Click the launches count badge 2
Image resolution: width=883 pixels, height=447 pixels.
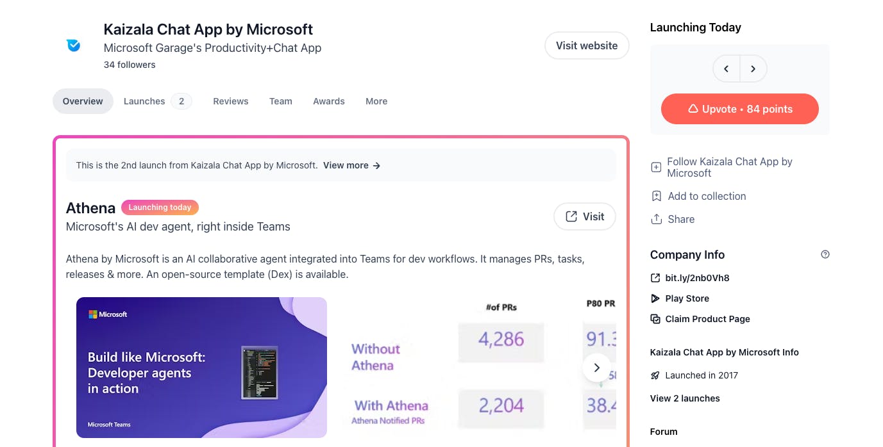point(181,101)
